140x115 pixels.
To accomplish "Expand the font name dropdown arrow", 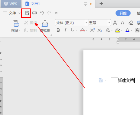I will coord(86,23).
